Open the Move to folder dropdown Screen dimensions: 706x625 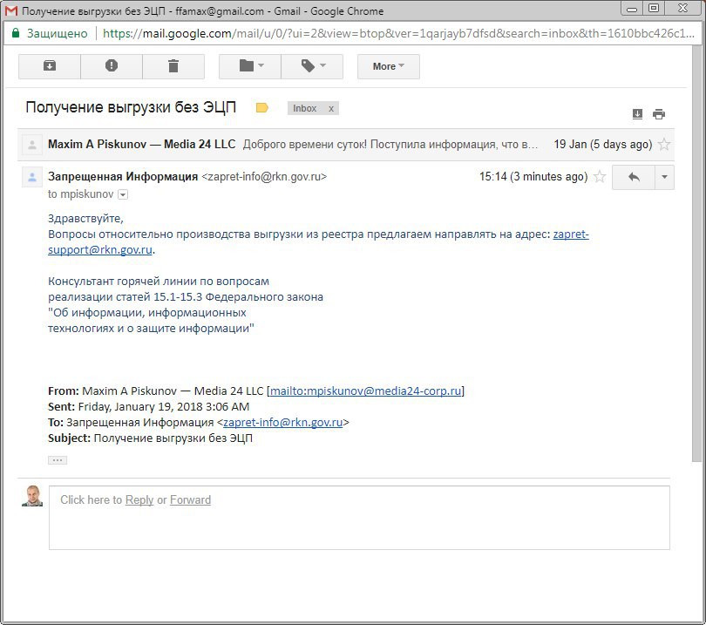point(250,66)
